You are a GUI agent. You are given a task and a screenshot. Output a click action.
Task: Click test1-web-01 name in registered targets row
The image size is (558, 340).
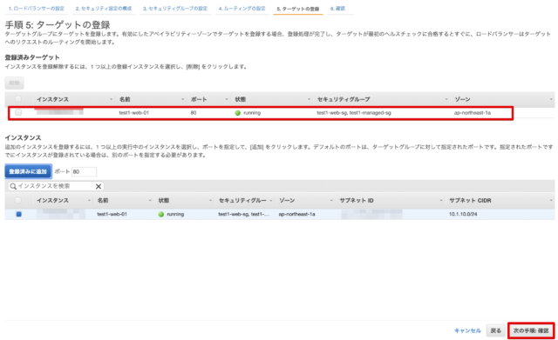(133, 113)
